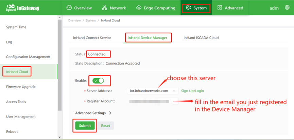
Task: Open the Log page in sidebar
Action: point(9,42)
